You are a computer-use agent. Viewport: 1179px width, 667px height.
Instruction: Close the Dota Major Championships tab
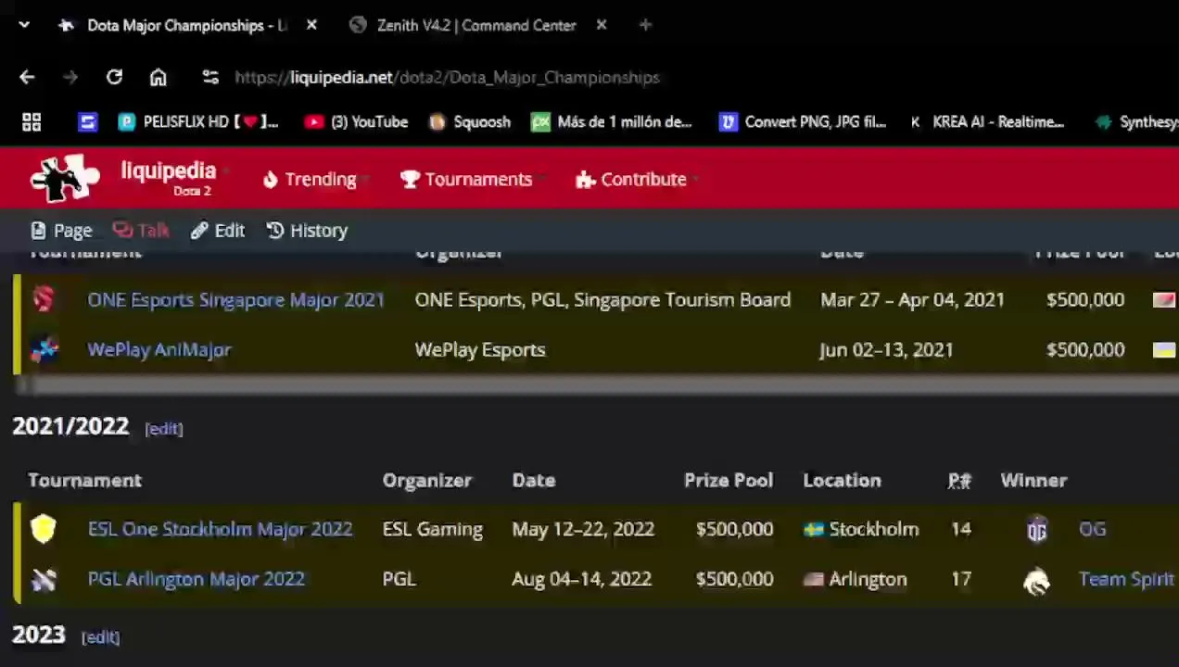pyautogui.click(x=311, y=25)
